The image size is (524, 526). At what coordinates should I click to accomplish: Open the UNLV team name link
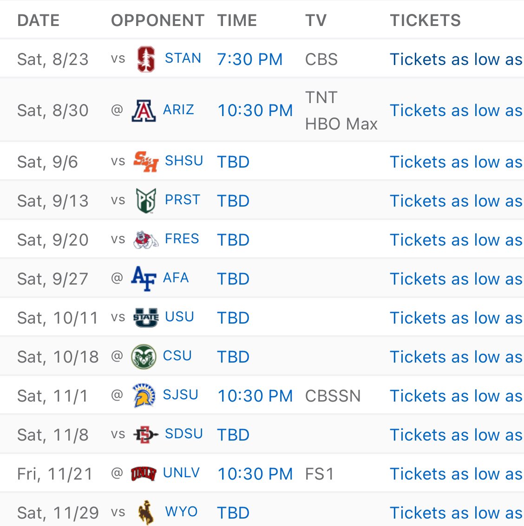pos(181,473)
